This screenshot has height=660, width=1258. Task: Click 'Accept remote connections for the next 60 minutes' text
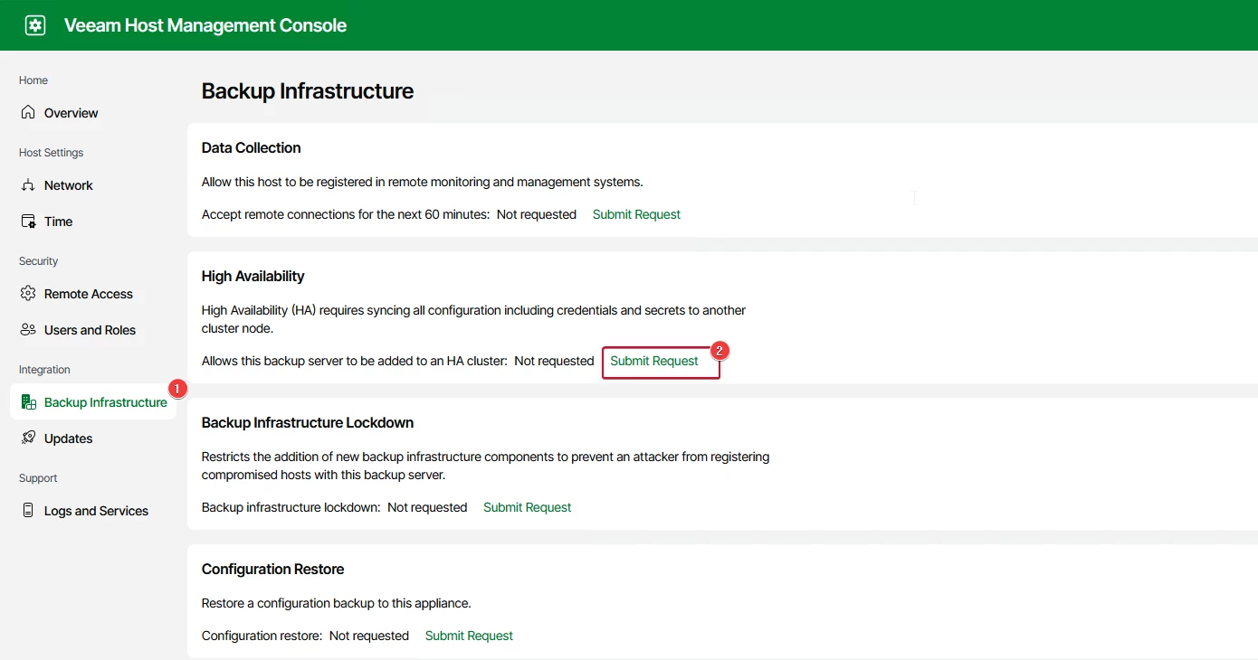coord(346,214)
